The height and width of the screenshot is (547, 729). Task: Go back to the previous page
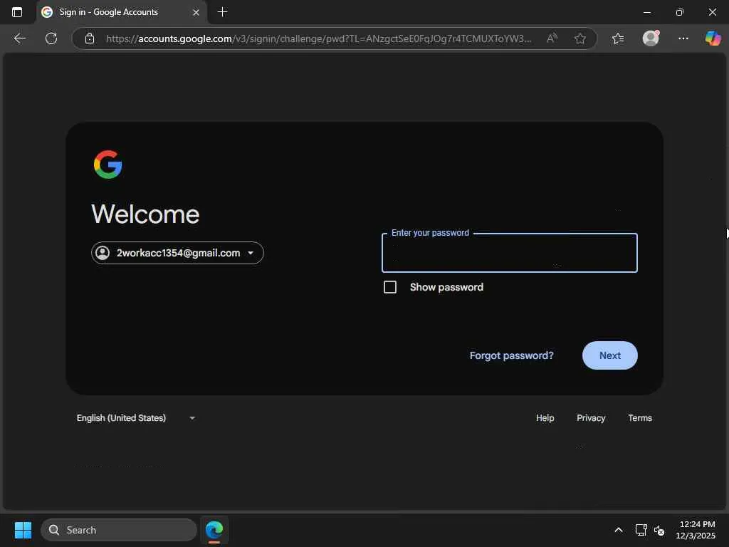point(19,38)
